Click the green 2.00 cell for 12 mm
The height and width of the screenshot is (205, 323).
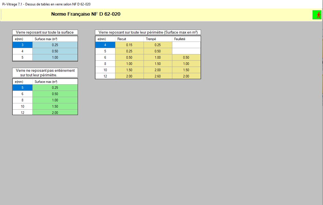(x=55, y=112)
